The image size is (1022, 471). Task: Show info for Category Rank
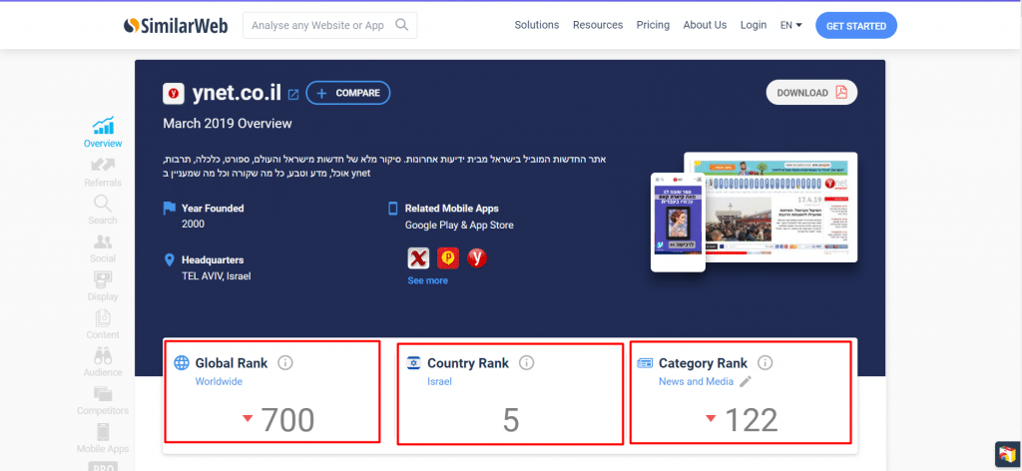(766, 363)
